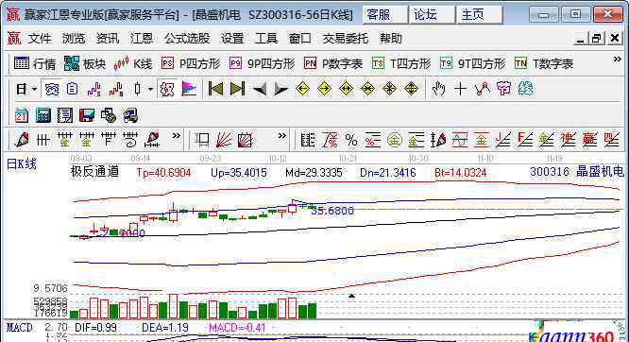Screen dimensions: 629x342
Task: Toggle the red 极反 channel icon
Action: 167,89
